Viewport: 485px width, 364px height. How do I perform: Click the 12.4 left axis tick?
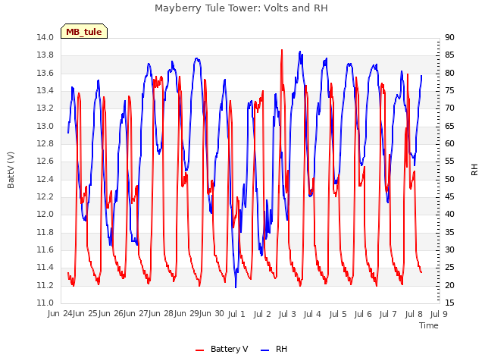click(x=45, y=180)
